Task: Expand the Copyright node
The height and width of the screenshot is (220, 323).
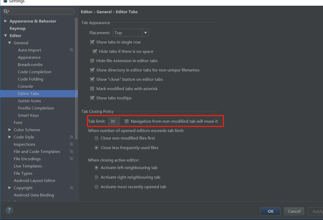Action: [10, 188]
